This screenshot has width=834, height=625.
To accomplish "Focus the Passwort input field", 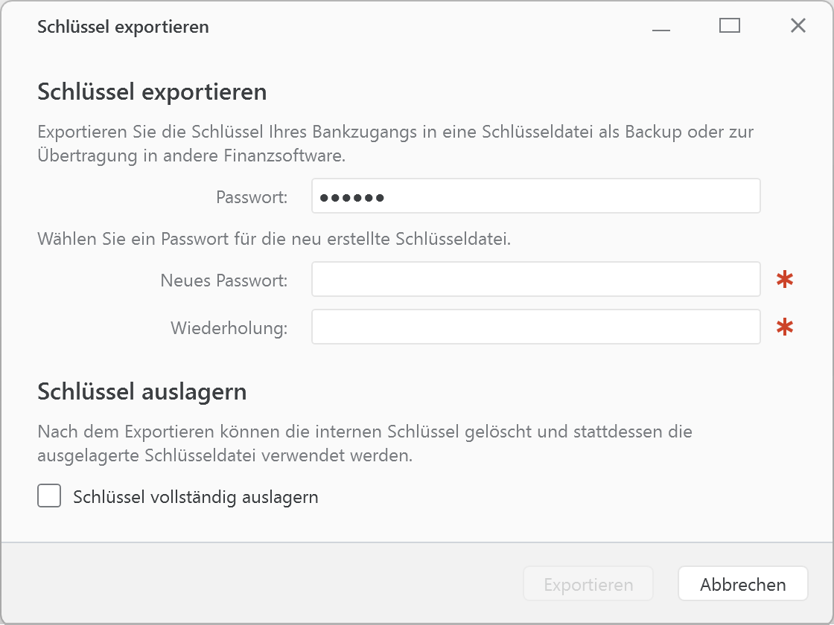I will (535, 196).
